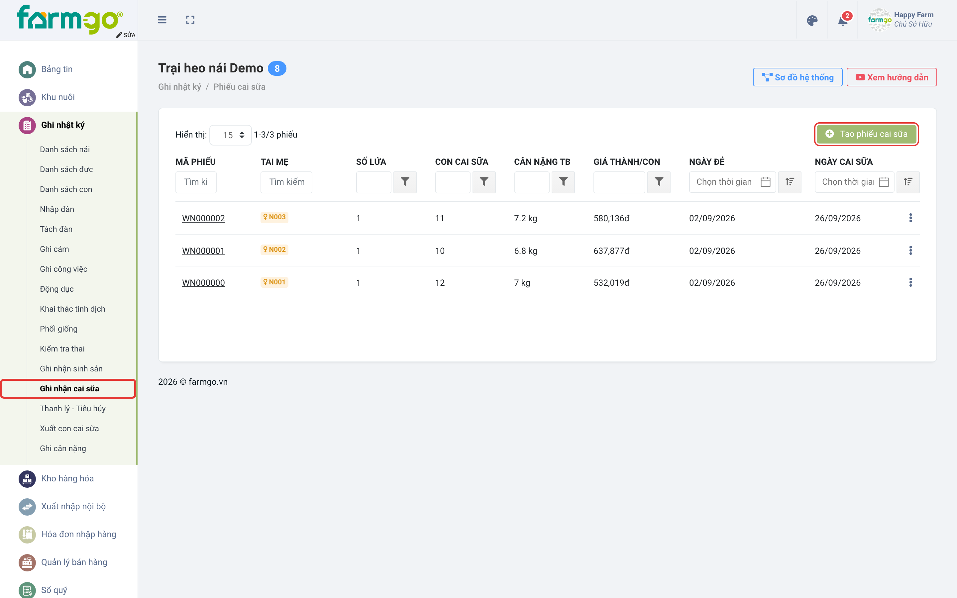Go to Danh sách nái
The image size is (957, 598).
coord(65,149)
